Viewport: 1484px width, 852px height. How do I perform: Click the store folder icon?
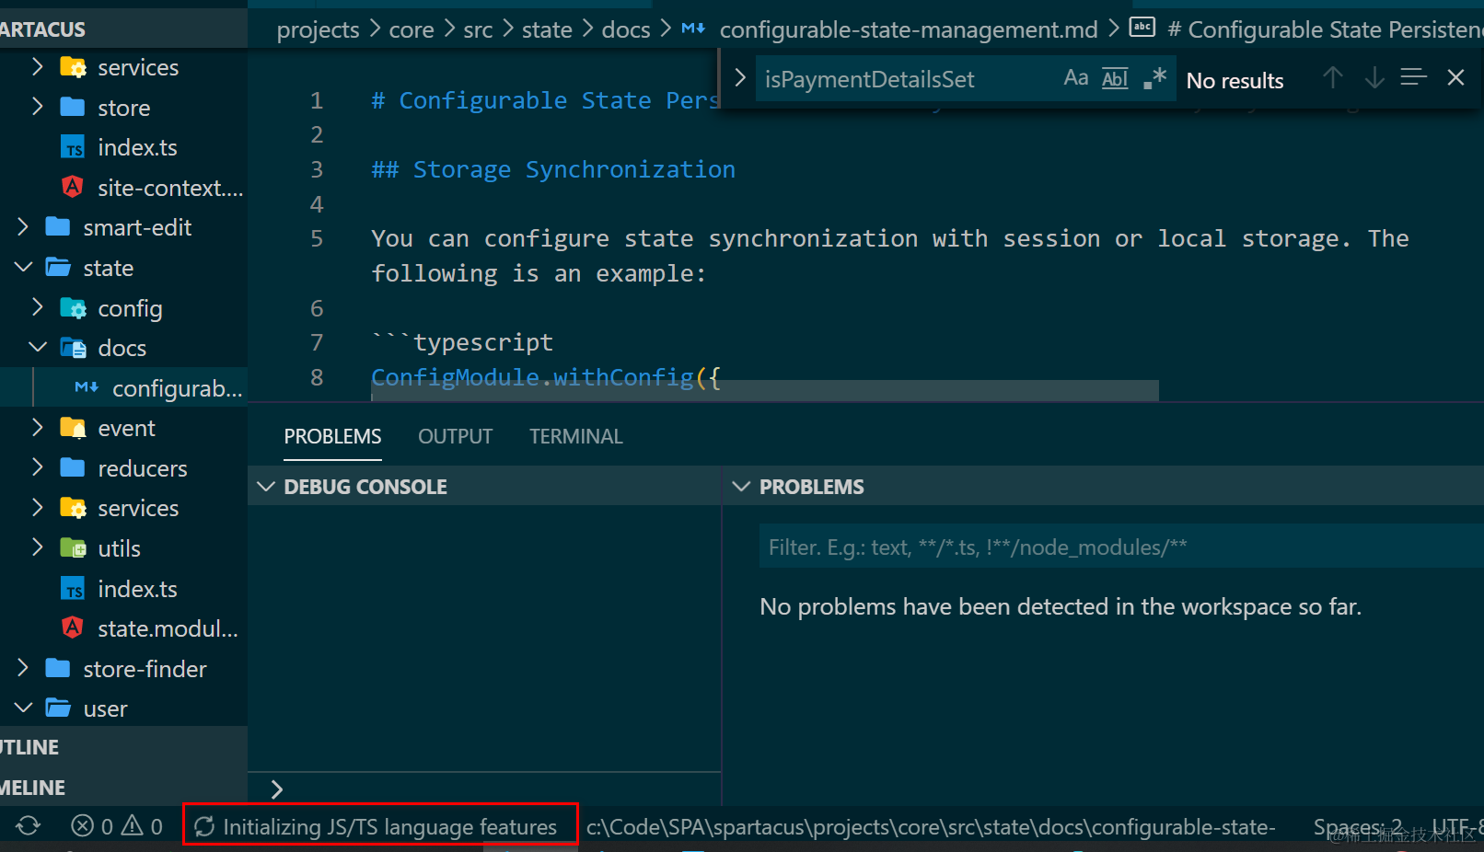coord(73,107)
